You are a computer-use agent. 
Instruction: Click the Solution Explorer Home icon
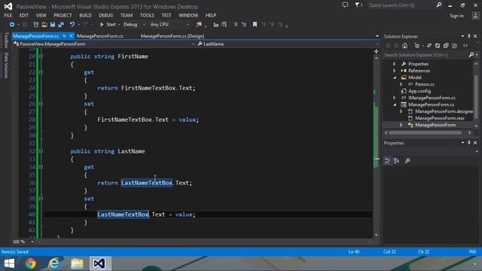click(405, 46)
